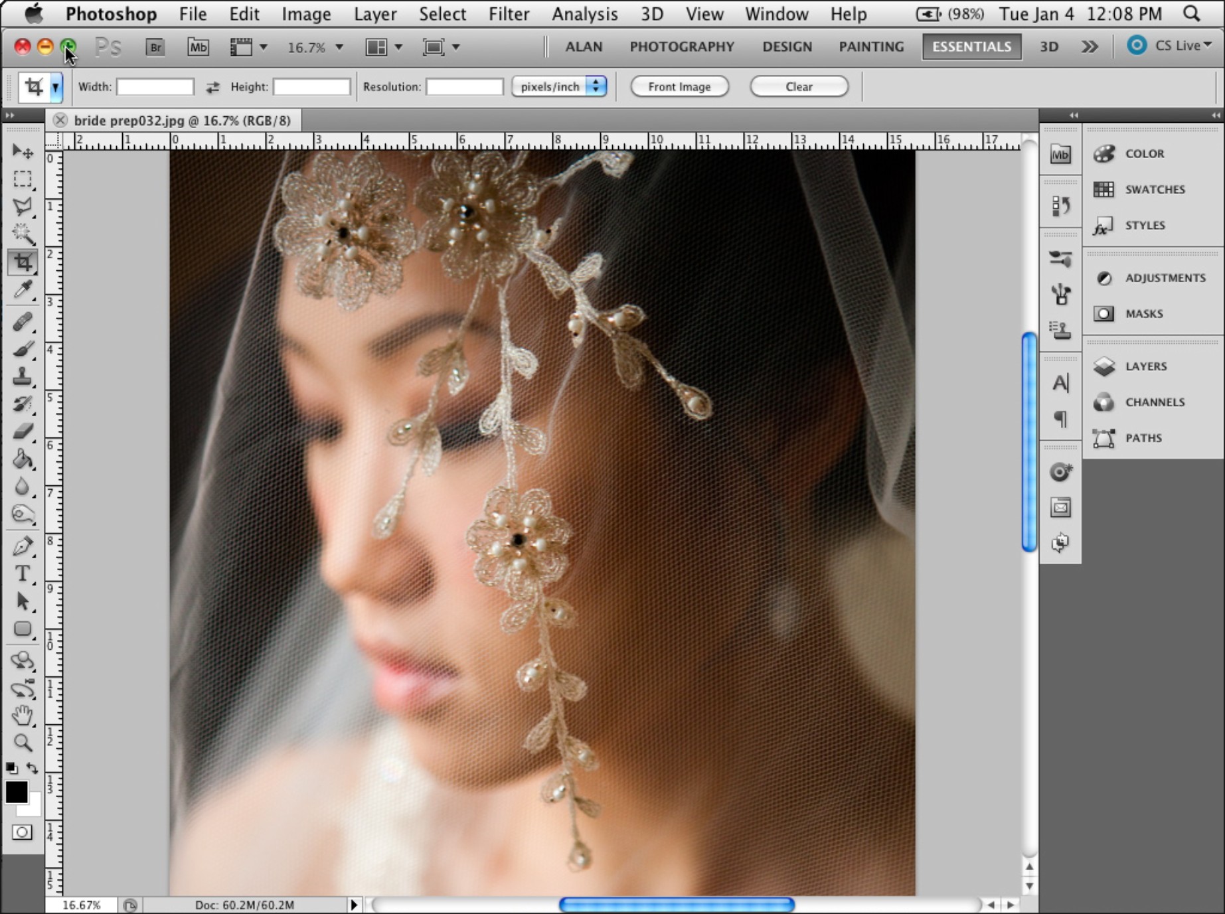The image size is (1225, 914).
Task: Select the Hand tool
Action: point(23,716)
